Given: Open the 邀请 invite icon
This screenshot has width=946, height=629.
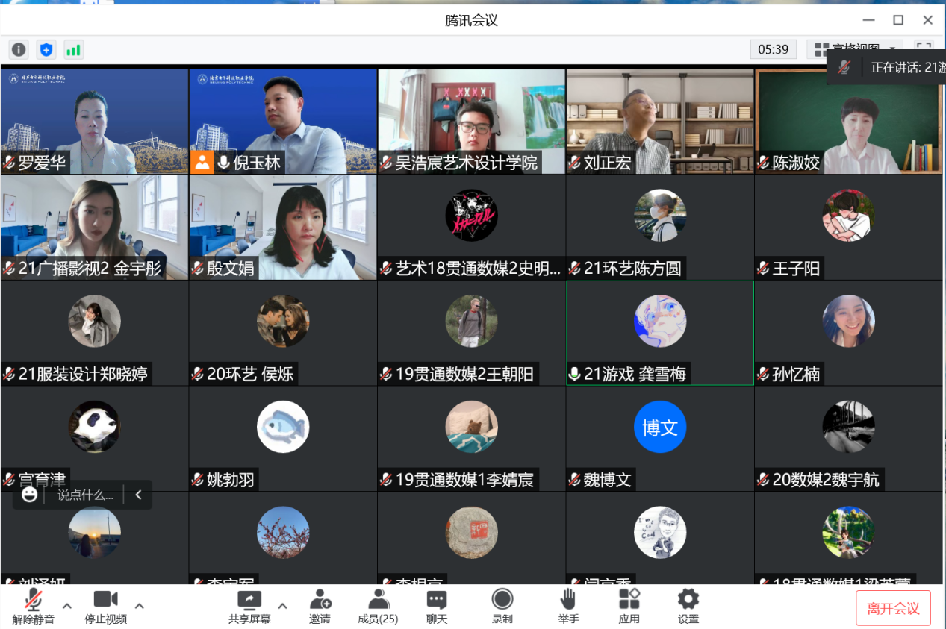Looking at the screenshot, I should 320,606.
